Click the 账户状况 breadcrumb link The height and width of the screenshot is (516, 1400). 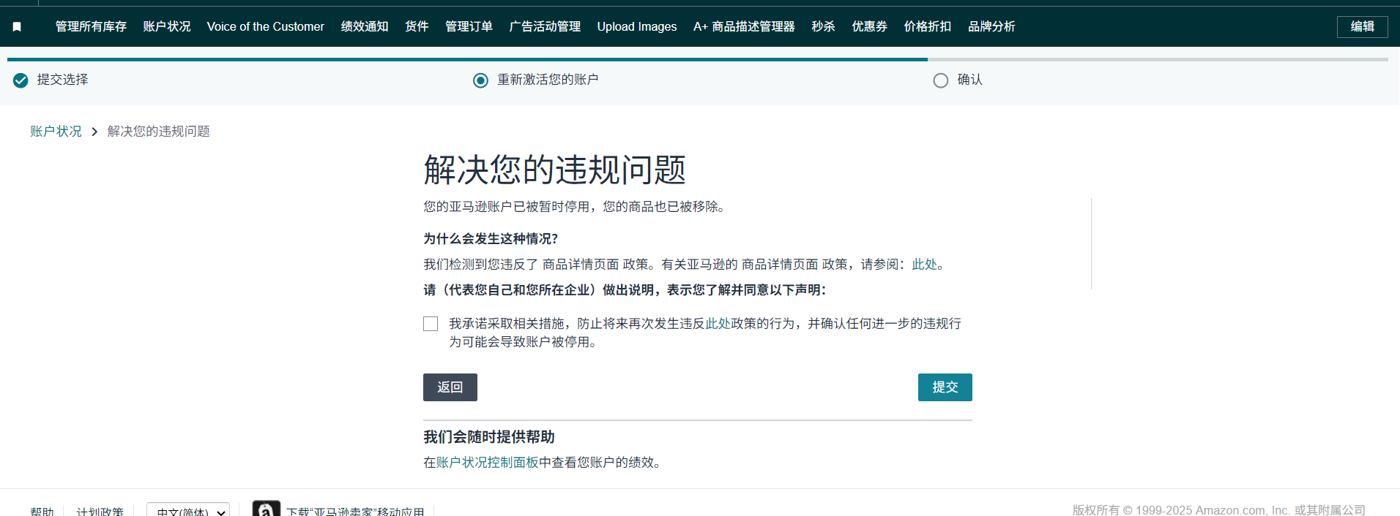click(56, 132)
